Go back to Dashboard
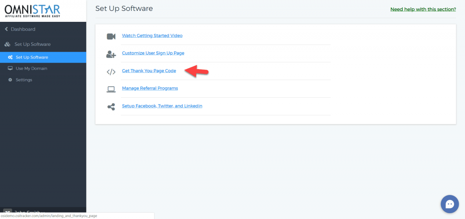Viewport: 465px width, 219px height. tap(23, 29)
